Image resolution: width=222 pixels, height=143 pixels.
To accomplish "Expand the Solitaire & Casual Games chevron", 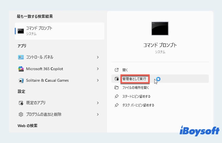I will pyautogui.click(x=98, y=80).
